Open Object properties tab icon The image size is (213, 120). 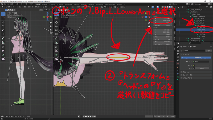[178, 67]
